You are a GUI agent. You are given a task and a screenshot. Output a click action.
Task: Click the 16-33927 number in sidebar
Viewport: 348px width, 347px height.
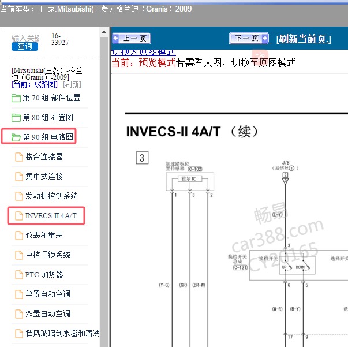(60, 39)
